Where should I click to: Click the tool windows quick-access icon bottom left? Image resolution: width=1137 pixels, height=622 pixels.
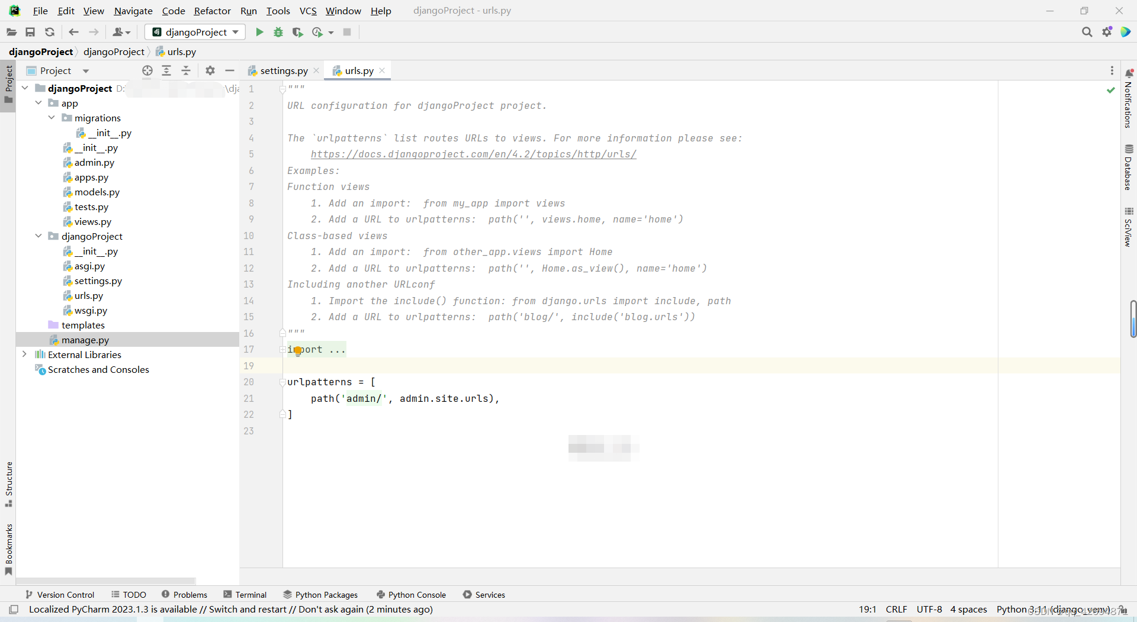[14, 609]
